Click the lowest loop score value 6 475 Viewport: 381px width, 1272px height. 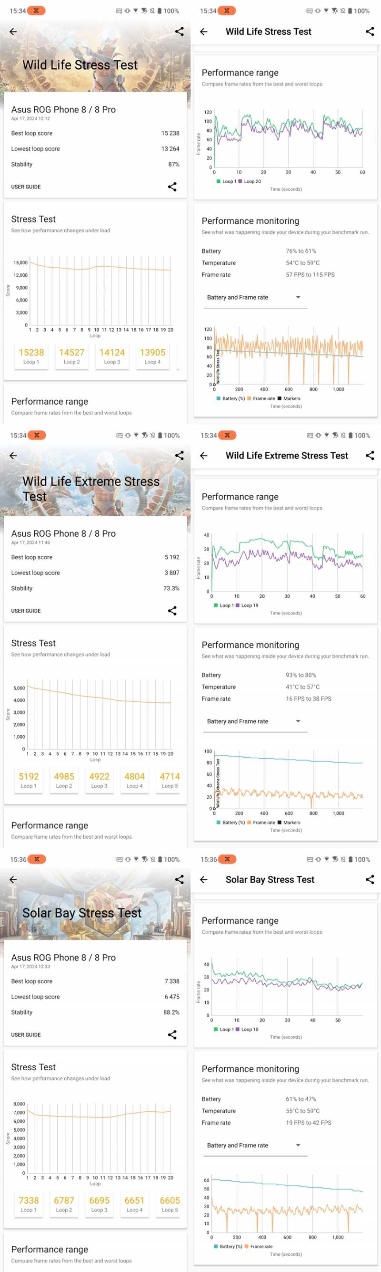click(x=172, y=997)
